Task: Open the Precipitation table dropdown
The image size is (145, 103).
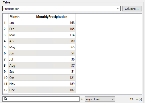Action: 61,8
